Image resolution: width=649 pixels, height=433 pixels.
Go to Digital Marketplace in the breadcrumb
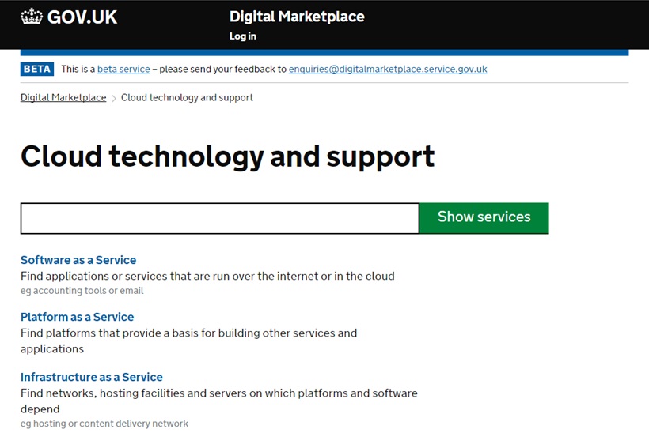point(63,98)
